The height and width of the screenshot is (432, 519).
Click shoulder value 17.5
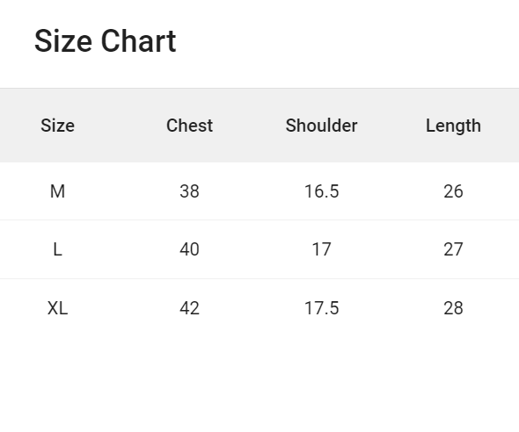coord(321,308)
